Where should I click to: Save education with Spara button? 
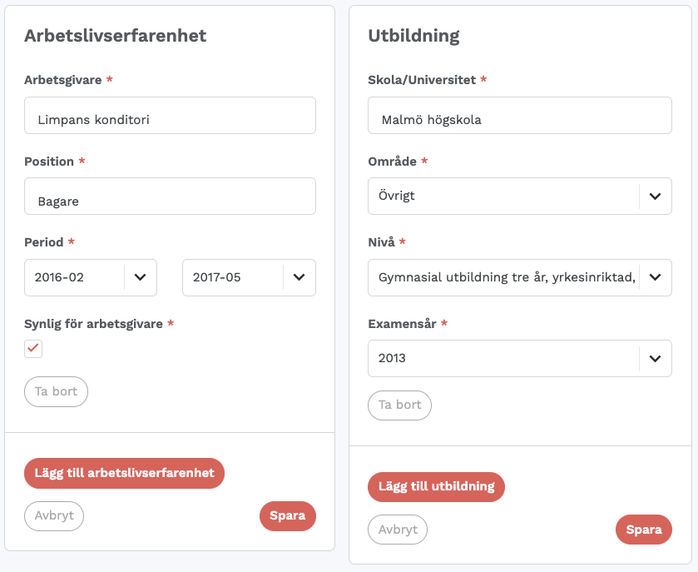point(644,530)
